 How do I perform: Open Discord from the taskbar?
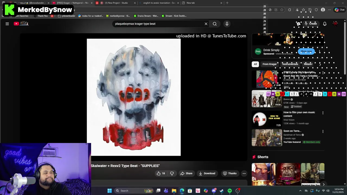214,191
